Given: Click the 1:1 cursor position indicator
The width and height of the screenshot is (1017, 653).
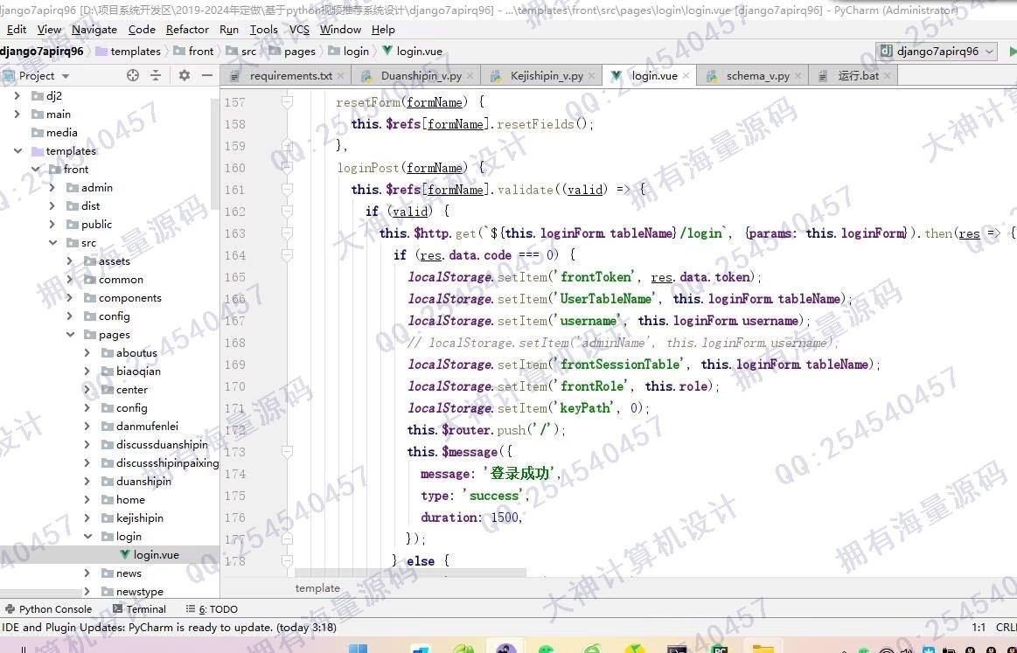Looking at the screenshot, I should click(x=979, y=627).
